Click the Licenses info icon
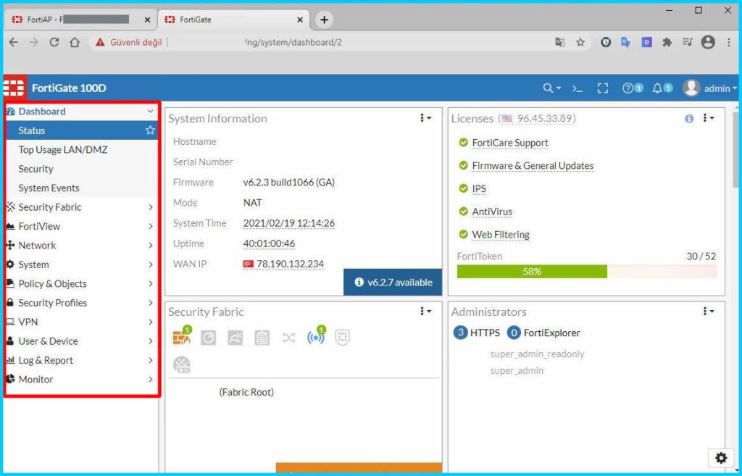 point(689,118)
